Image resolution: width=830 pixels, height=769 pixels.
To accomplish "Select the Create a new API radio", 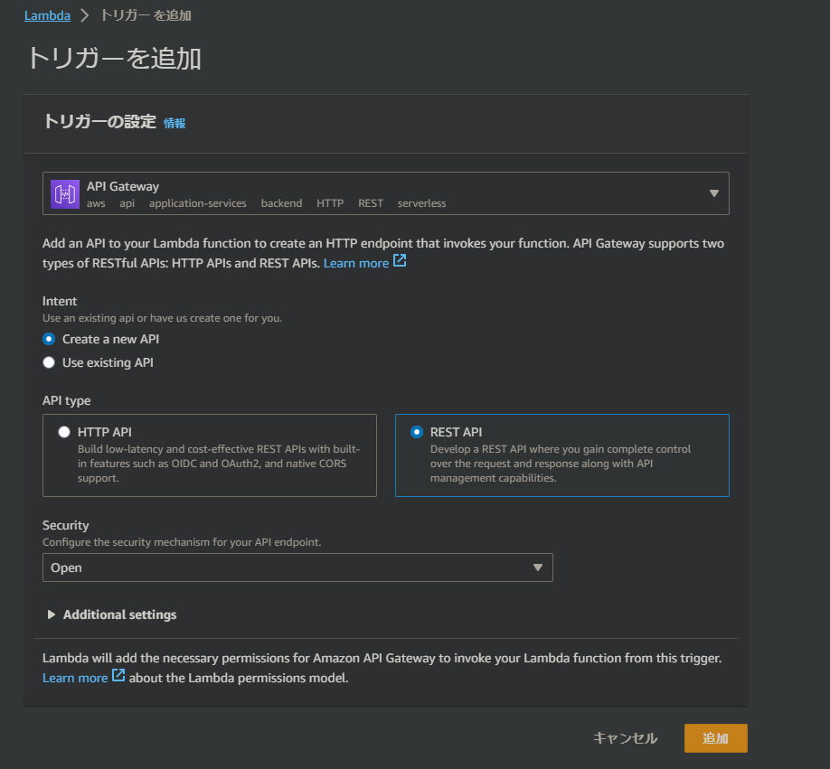I will [x=49, y=339].
